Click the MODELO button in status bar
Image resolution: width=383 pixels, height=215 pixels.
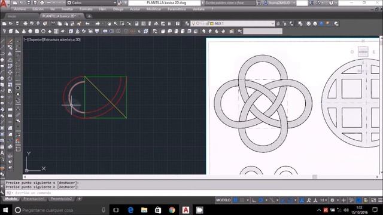pyautogui.click(x=223, y=200)
